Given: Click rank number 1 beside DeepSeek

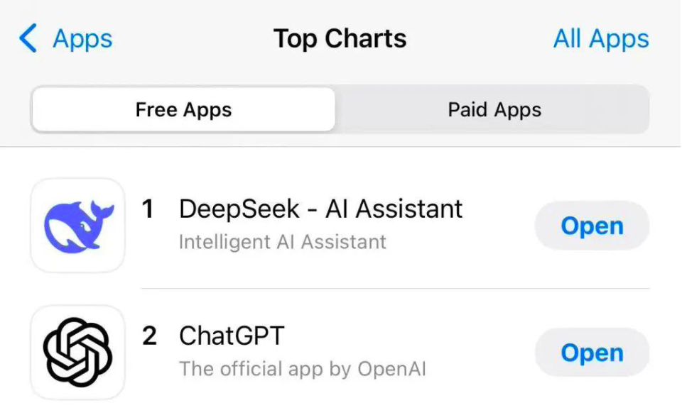Looking at the screenshot, I should [148, 209].
